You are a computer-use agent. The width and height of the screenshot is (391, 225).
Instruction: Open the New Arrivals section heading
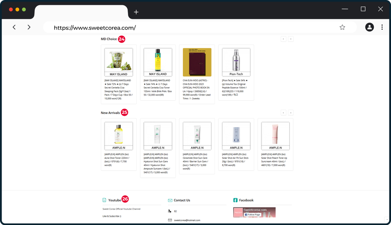click(110, 113)
